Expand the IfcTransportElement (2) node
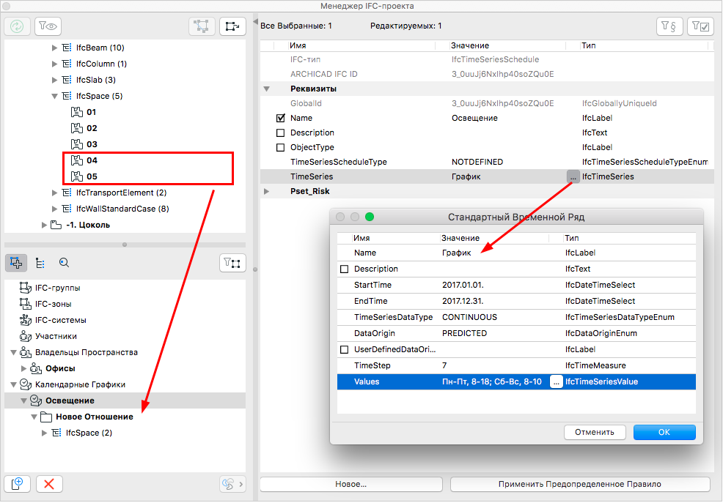723x503 pixels. [x=54, y=193]
